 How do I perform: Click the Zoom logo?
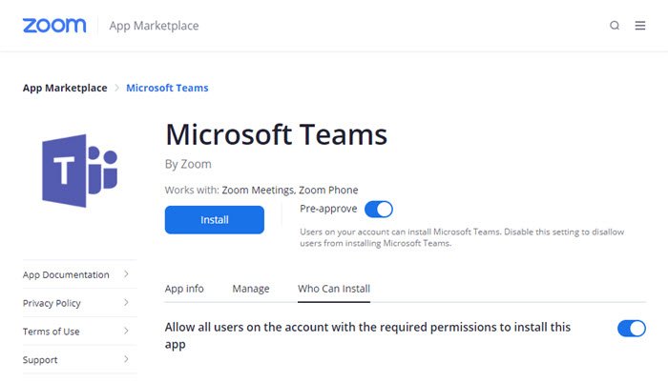(x=54, y=26)
